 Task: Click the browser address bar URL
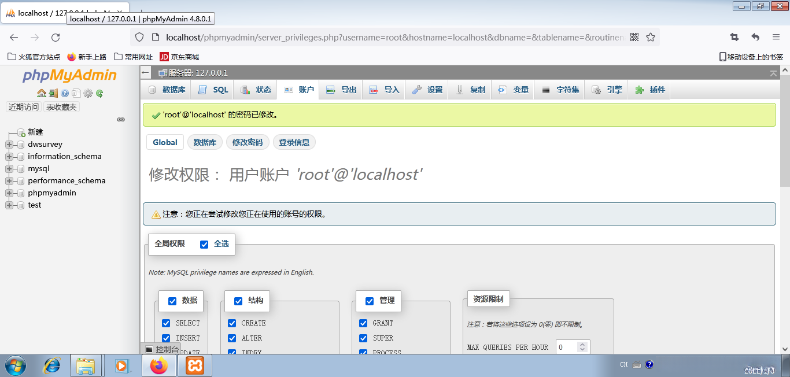coord(394,37)
